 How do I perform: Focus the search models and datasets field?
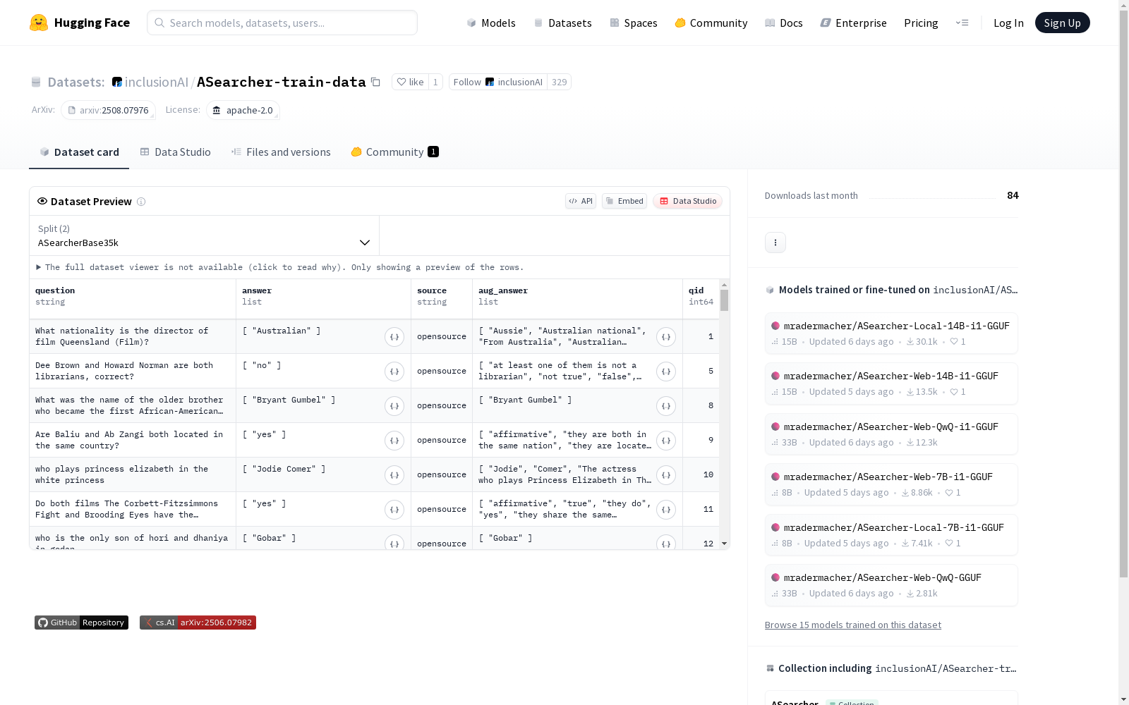click(x=282, y=23)
